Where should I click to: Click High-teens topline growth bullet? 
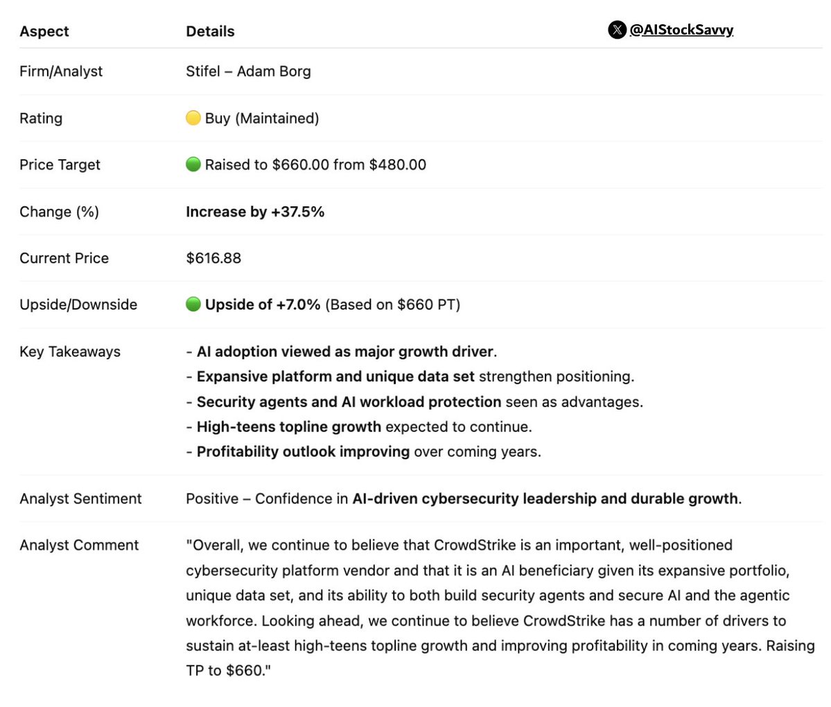[359, 427]
